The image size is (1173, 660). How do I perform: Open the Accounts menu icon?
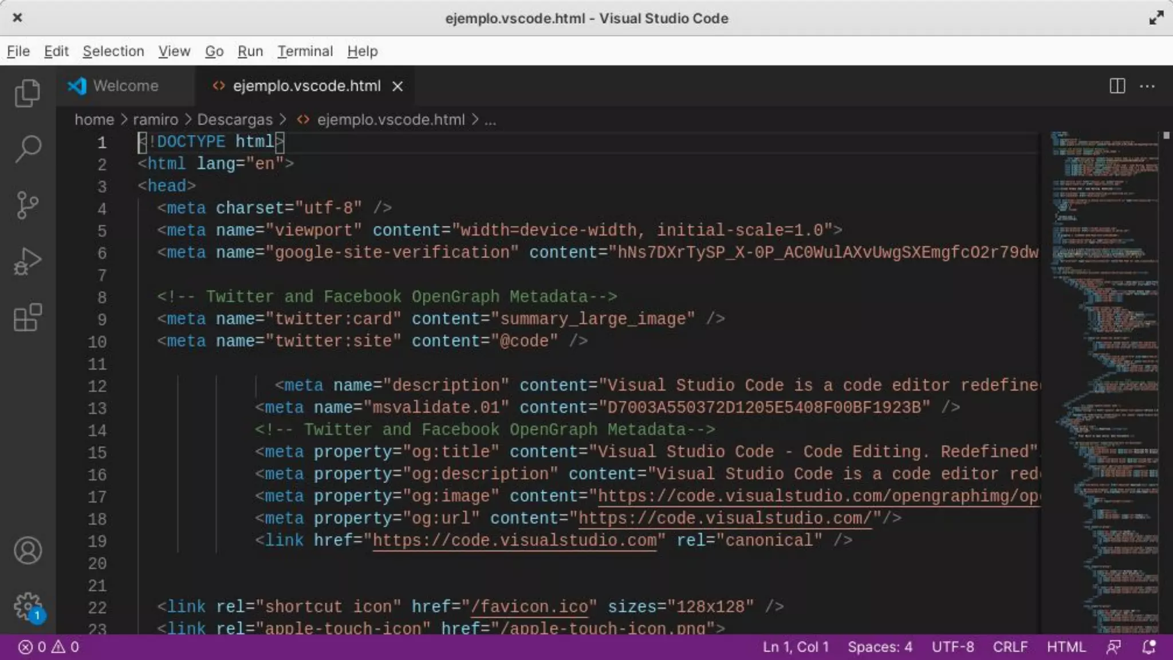27,551
